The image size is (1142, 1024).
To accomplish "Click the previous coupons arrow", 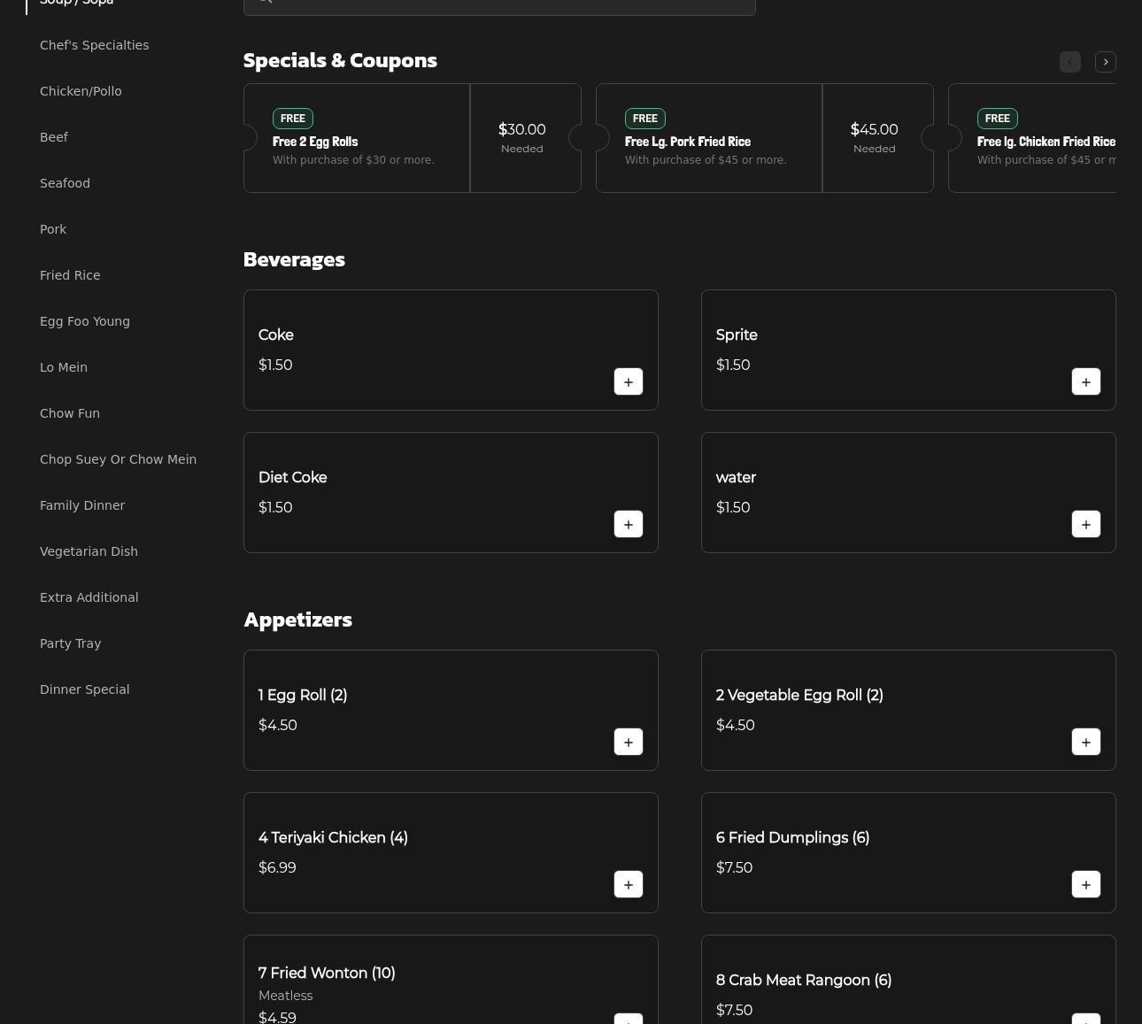I will [x=1069, y=62].
